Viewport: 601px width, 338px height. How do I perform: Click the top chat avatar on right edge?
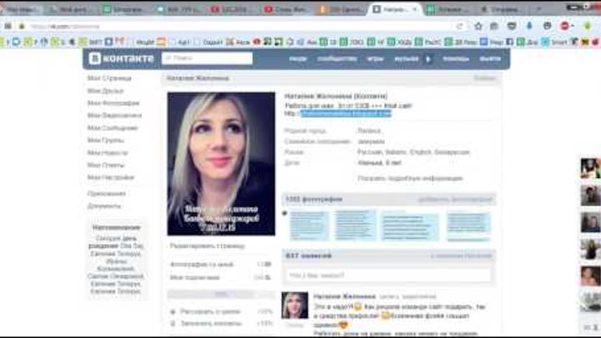[590, 168]
